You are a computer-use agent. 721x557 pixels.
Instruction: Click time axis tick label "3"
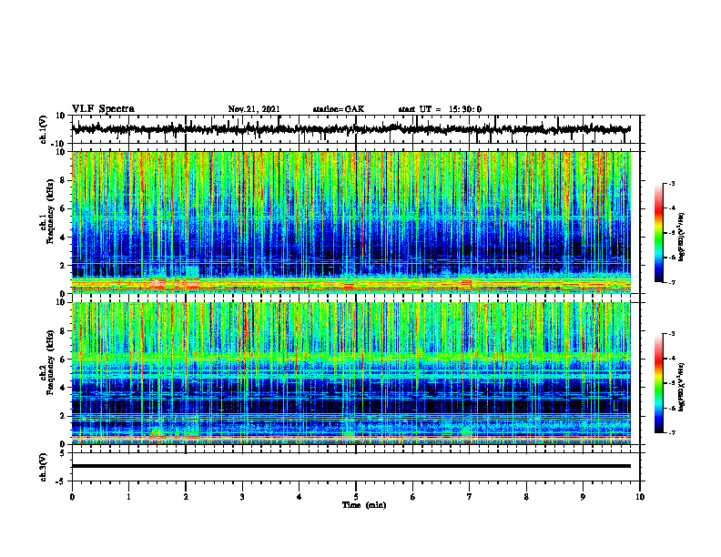click(x=242, y=497)
